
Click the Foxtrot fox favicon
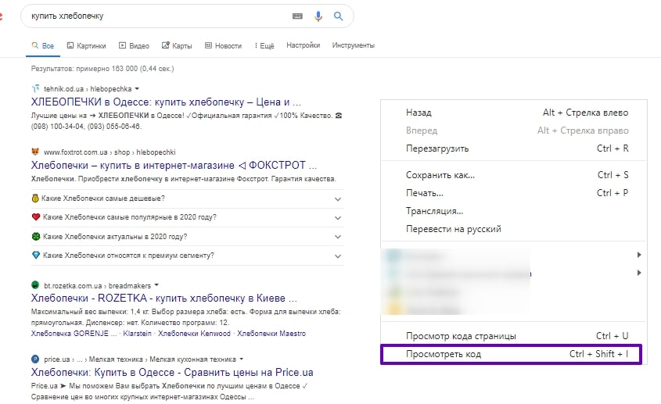tap(35, 152)
